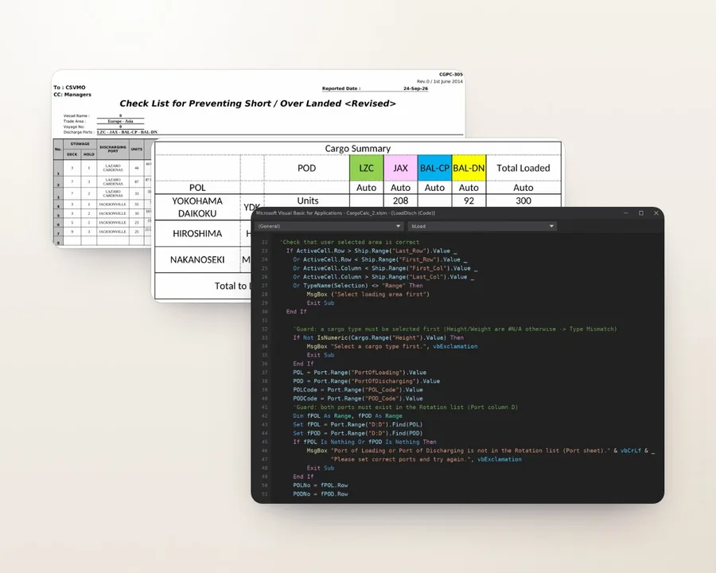Screen dimensions: 716x573
Task: Select the Auto cell under BAL-CP
Action: pos(434,187)
